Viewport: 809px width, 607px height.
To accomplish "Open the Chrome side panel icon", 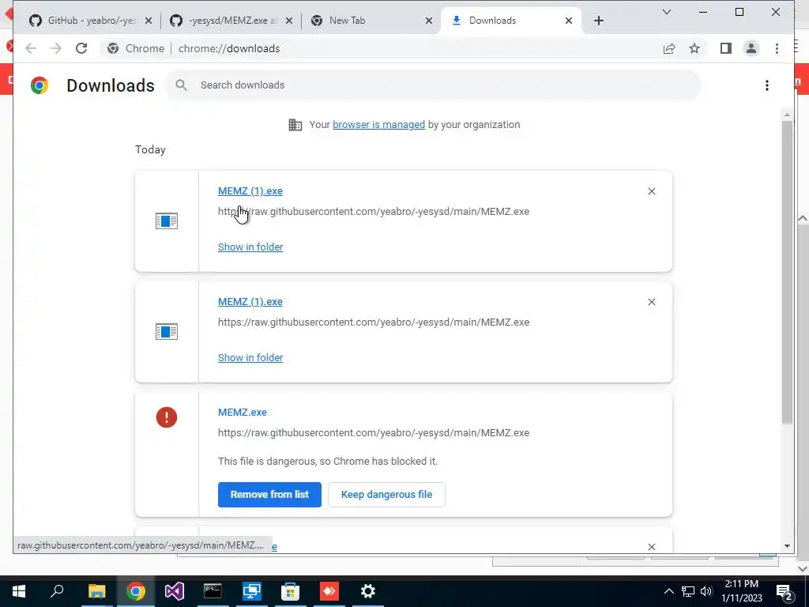I will pos(726,48).
